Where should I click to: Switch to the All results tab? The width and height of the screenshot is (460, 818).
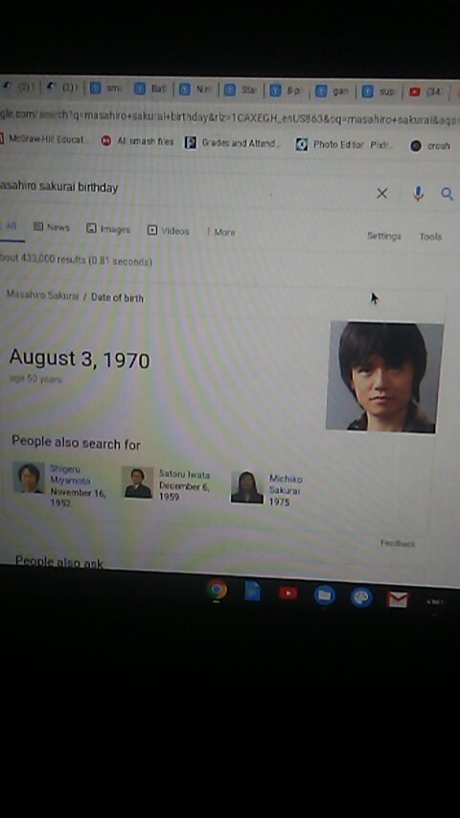click(x=11, y=226)
